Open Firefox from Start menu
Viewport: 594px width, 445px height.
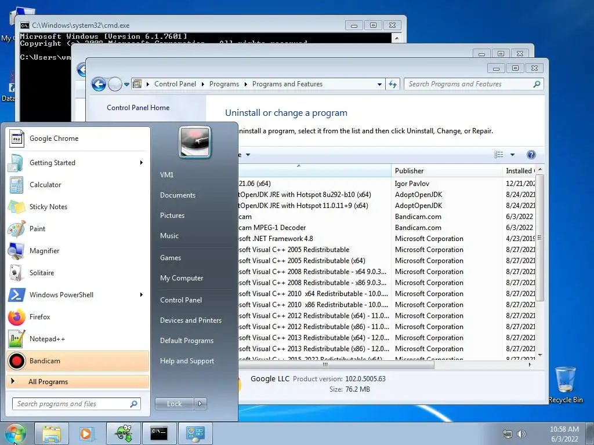pyautogui.click(x=78, y=317)
